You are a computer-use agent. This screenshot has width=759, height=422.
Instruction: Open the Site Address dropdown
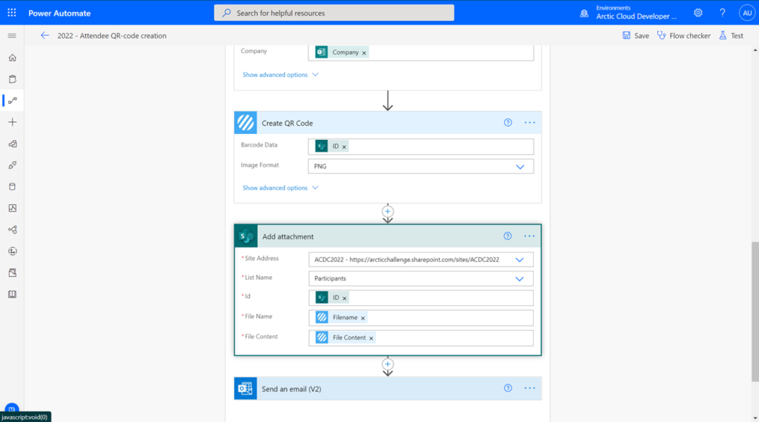[x=520, y=260]
